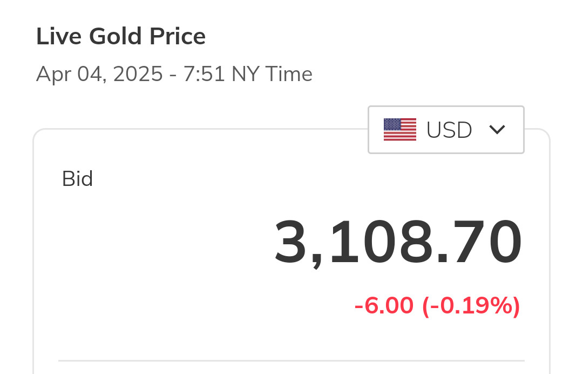Click empty space left of the bid price

click(162, 243)
